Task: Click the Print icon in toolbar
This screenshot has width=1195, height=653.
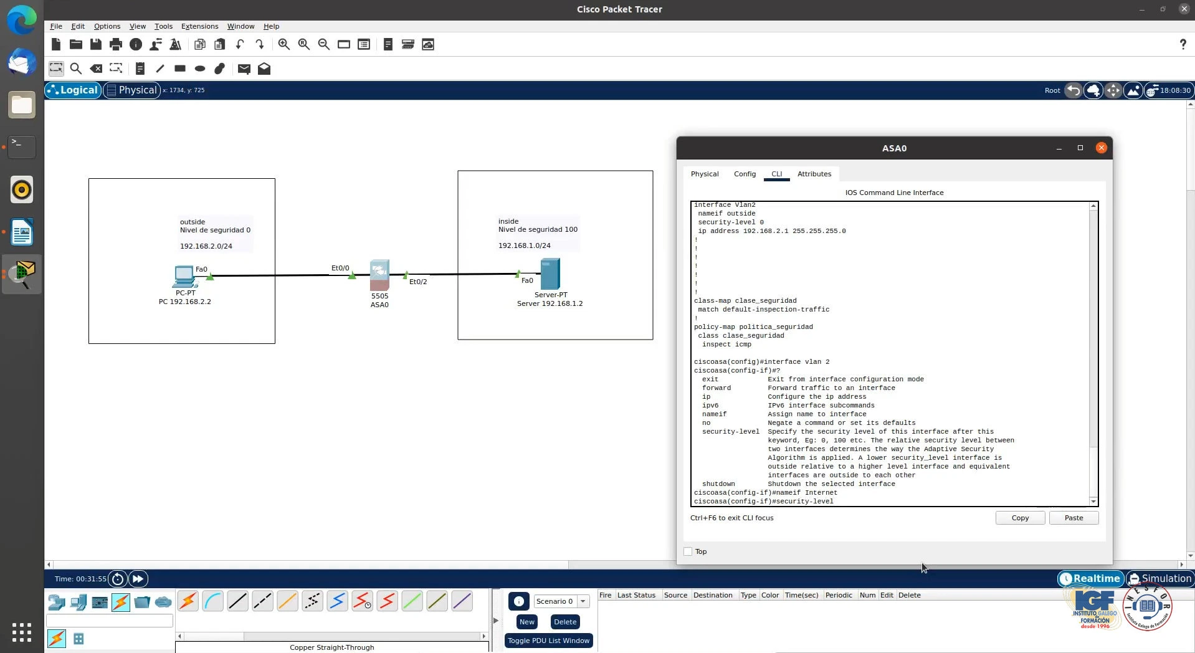Action: 115,44
